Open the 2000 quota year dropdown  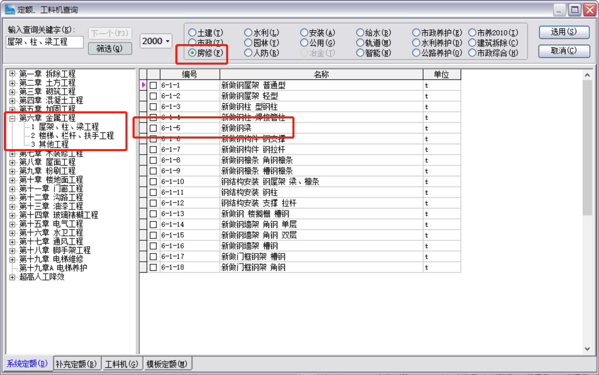point(156,41)
